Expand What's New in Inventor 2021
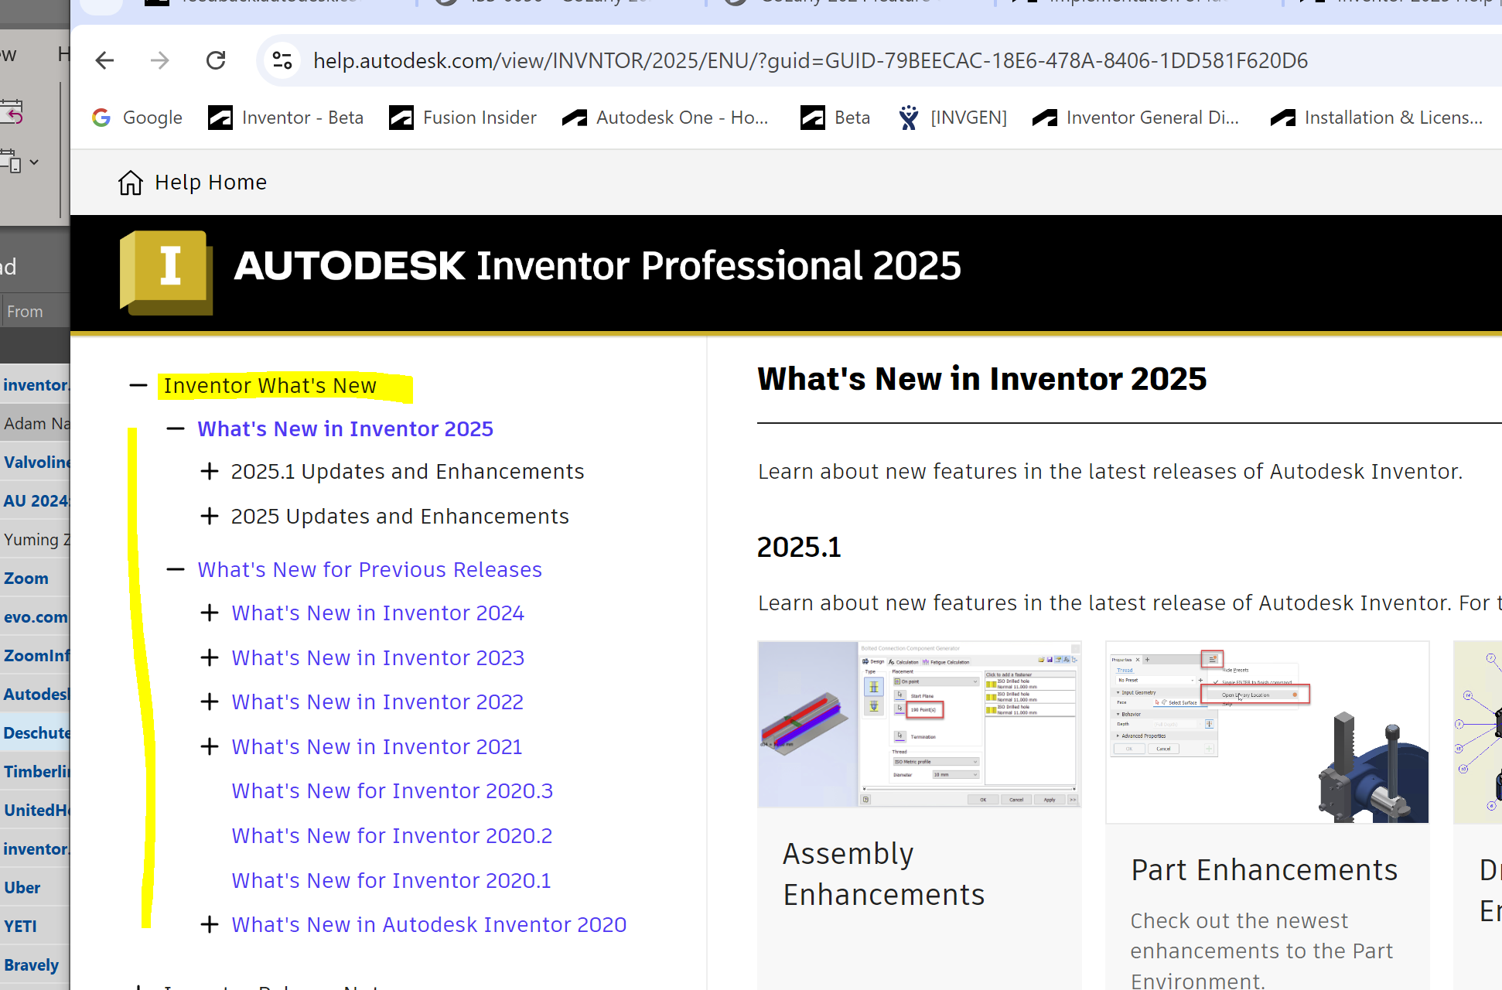 tap(210, 746)
